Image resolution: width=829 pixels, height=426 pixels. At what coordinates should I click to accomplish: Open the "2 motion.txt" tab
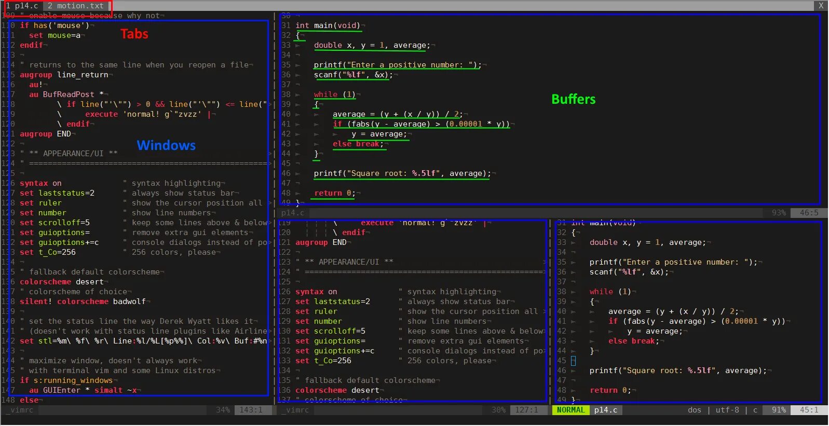pos(75,6)
